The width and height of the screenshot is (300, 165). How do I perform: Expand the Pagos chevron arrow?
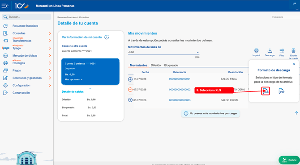(x=50, y=70)
